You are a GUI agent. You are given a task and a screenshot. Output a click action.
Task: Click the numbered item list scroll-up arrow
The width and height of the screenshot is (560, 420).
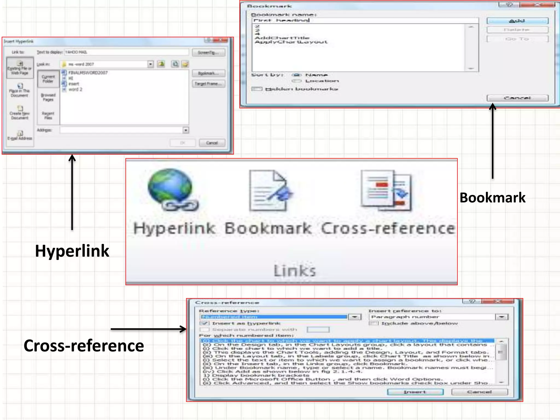point(501,342)
